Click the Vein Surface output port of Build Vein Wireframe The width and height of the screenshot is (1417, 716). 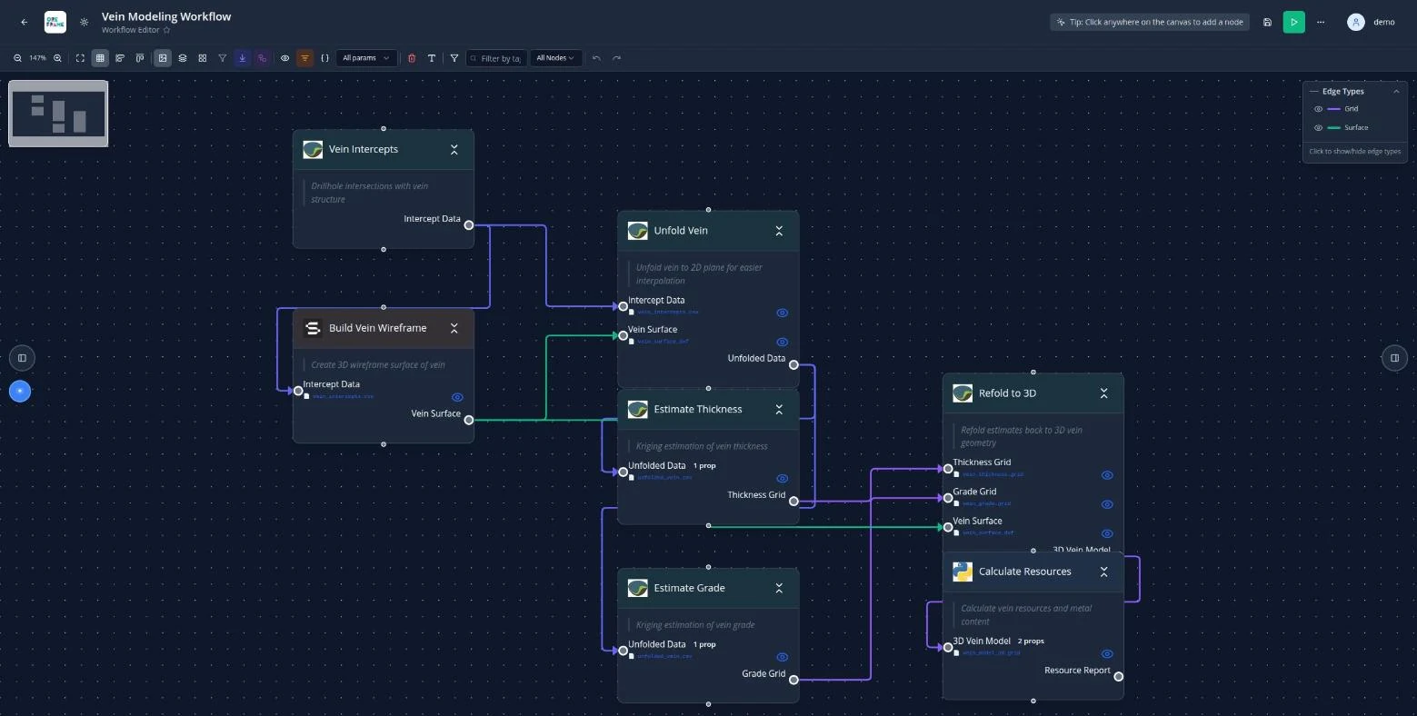(x=469, y=420)
